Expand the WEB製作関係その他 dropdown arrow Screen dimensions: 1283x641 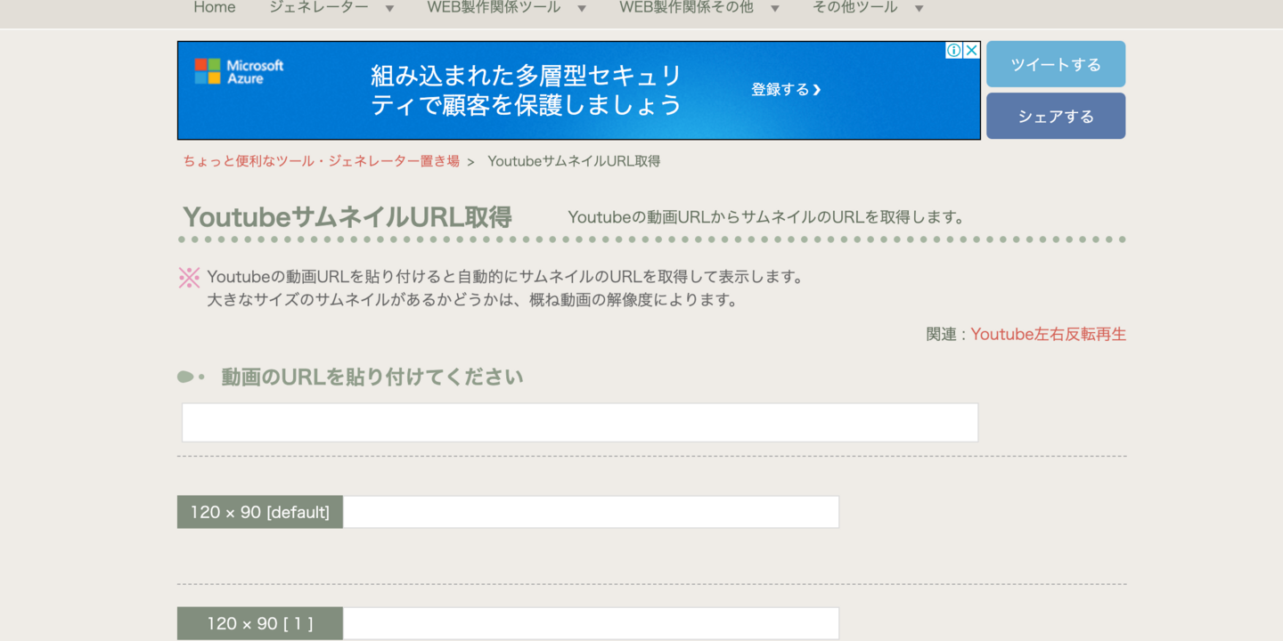(x=774, y=9)
